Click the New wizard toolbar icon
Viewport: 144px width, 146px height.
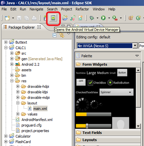[7, 18]
